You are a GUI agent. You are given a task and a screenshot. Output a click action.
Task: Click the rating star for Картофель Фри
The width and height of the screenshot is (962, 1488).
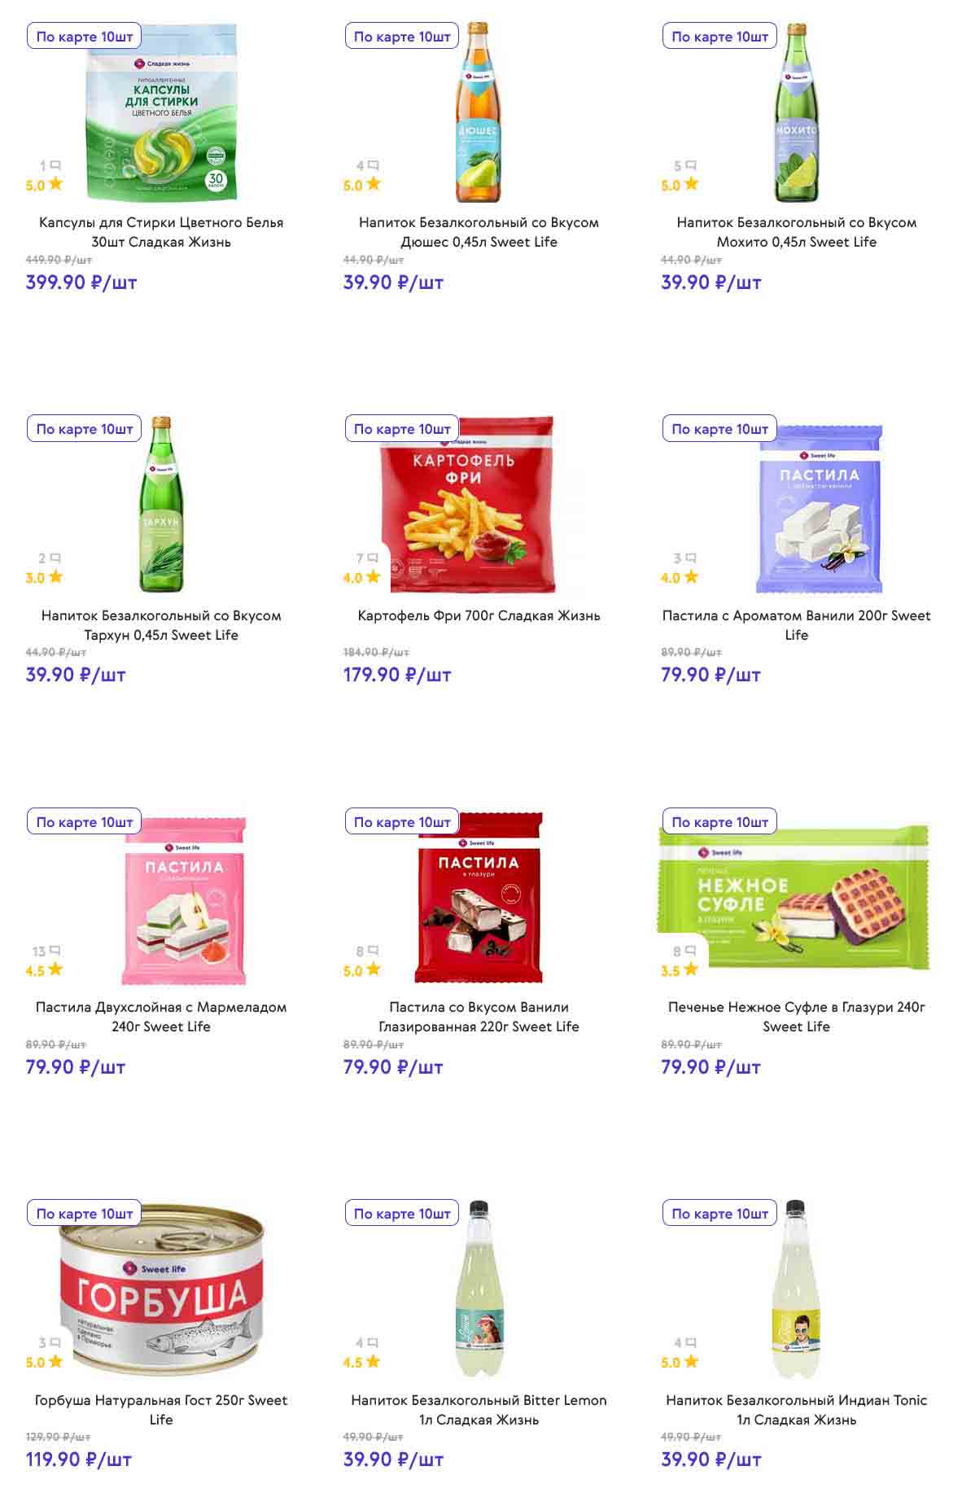tap(373, 577)
